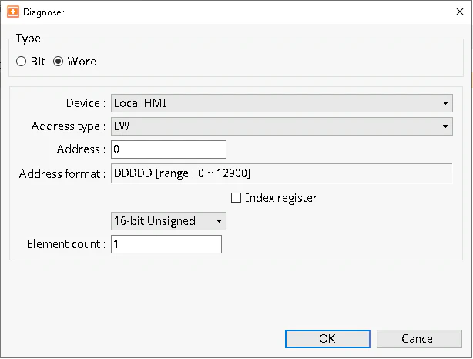Enable the Index register checkbox
Viewport: 473px width, 359px height.
(x=236, y=198)
